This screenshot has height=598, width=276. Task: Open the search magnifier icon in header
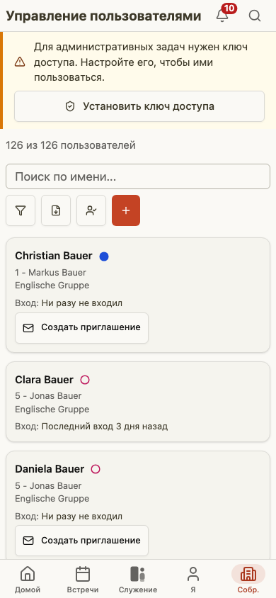coord(255,16)
